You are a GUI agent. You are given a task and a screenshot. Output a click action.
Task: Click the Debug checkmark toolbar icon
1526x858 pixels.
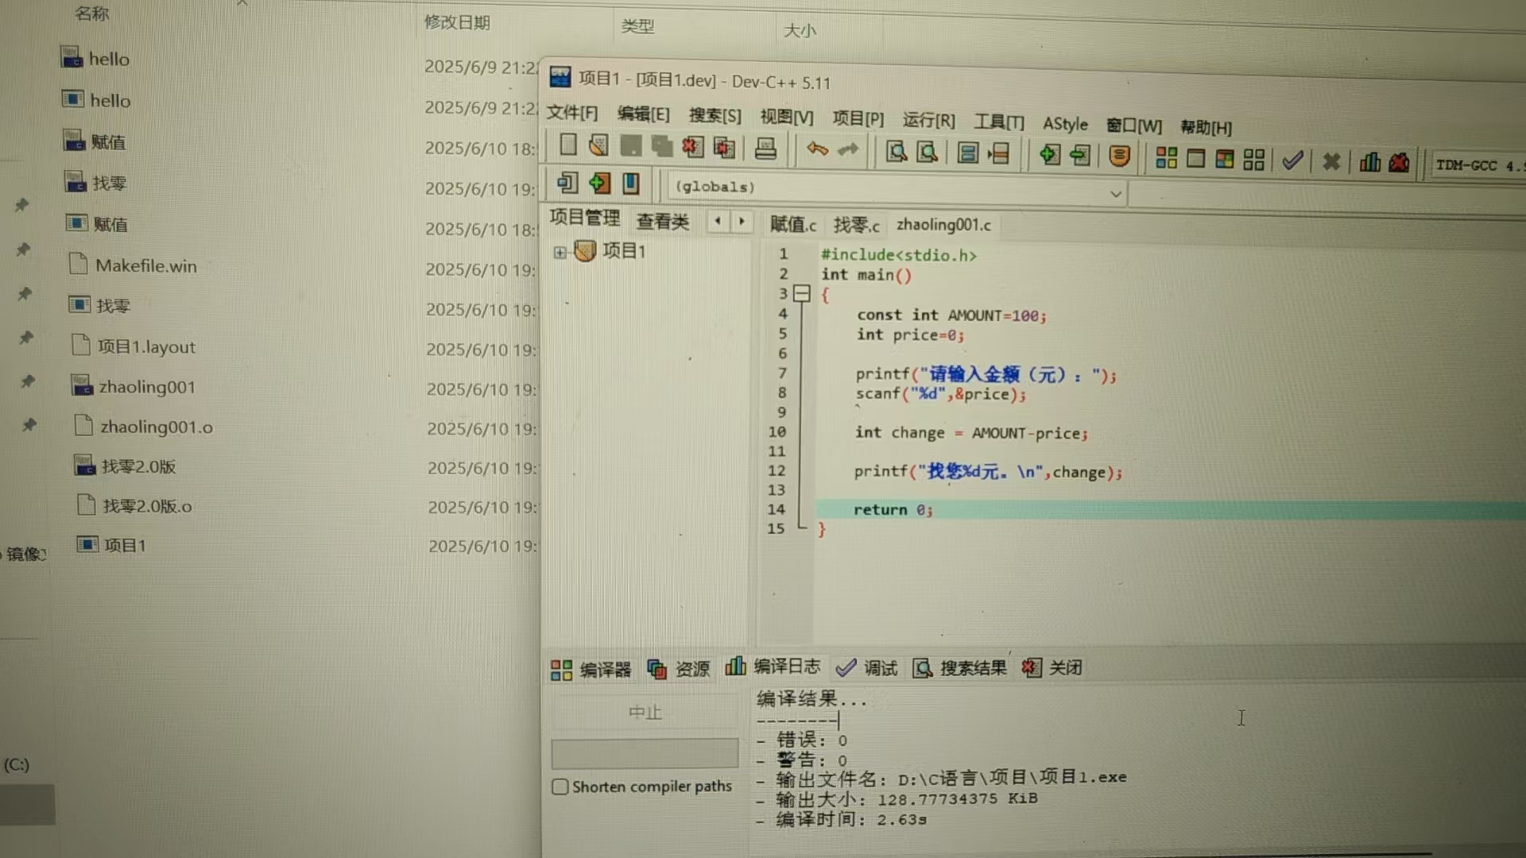point(1292,160)
